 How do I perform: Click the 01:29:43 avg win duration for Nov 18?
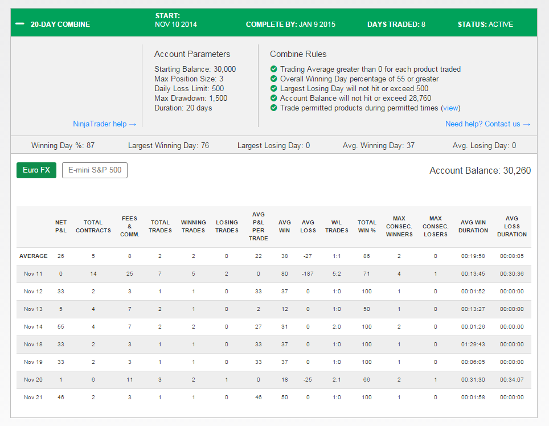473,345
